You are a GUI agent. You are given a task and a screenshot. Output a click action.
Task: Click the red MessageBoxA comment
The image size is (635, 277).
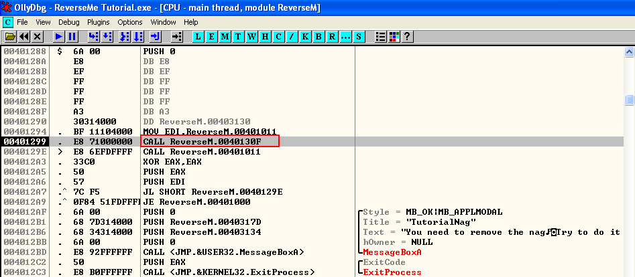point(392,252)
